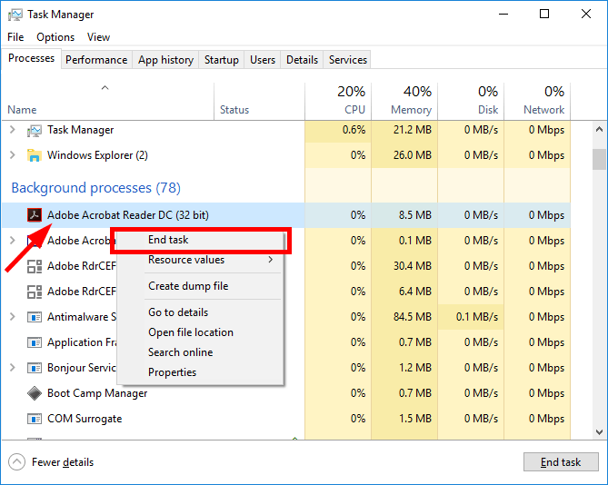Switch to the Startup tab
The height and width of the screenshot is (485, 608).
pyautogui.click(x=222, y=60)
